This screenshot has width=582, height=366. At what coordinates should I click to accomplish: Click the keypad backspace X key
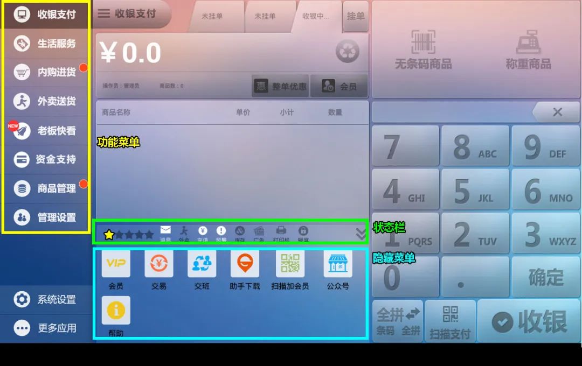pyautogui.click(x=556, y=112)
